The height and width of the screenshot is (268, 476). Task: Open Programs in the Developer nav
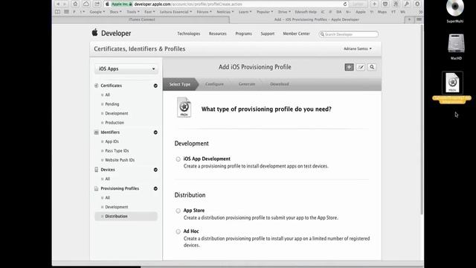243,33
